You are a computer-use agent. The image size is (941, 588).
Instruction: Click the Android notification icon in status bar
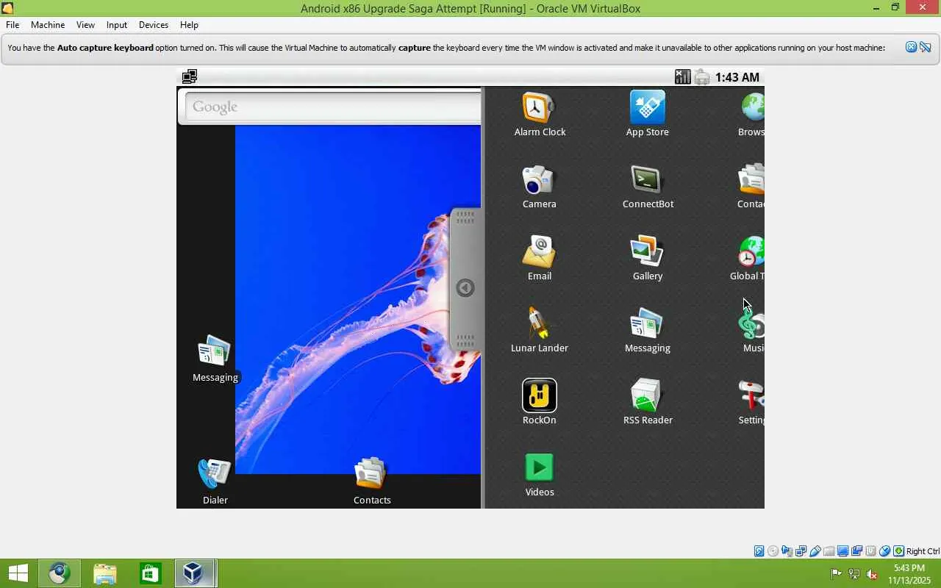pyautogui.click(x=189, y=76)
